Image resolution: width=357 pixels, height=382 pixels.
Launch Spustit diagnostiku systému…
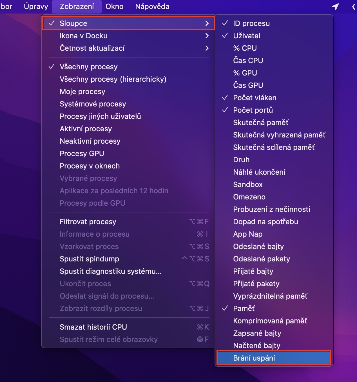tap(110, 271)
